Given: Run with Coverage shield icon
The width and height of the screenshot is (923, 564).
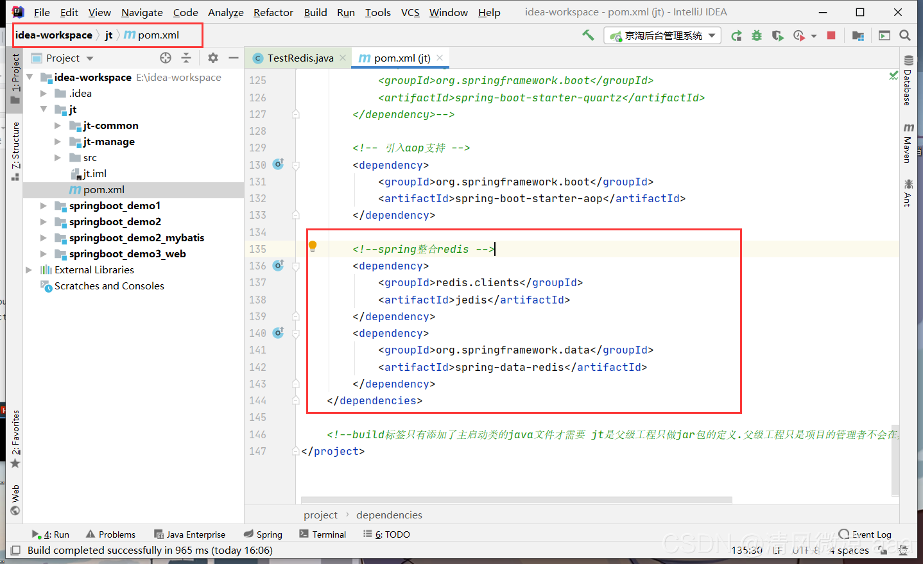Looking at the screenshot, I should coord(777,36).
